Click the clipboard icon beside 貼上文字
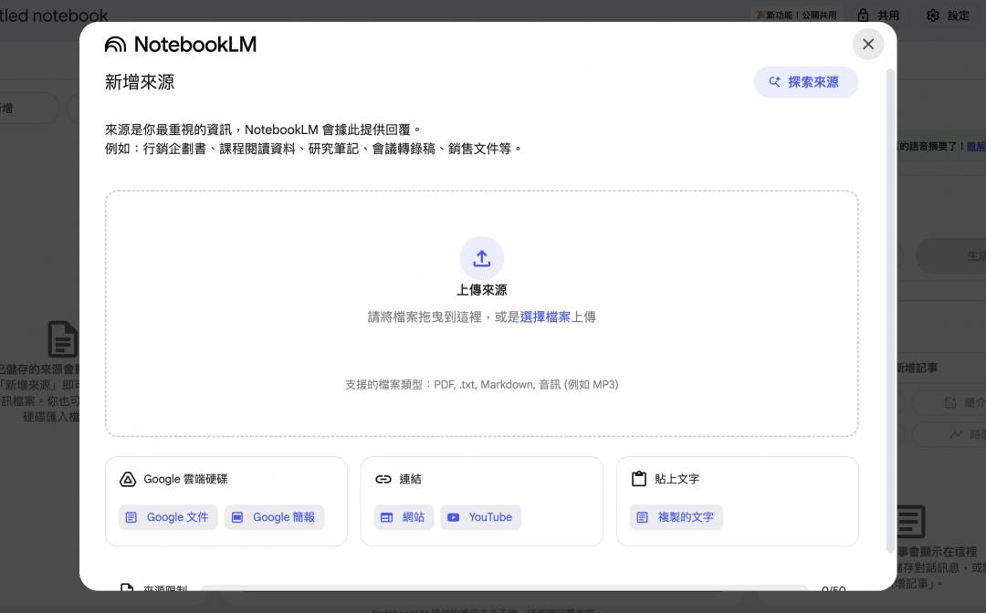986x613 pixels. 639,479
